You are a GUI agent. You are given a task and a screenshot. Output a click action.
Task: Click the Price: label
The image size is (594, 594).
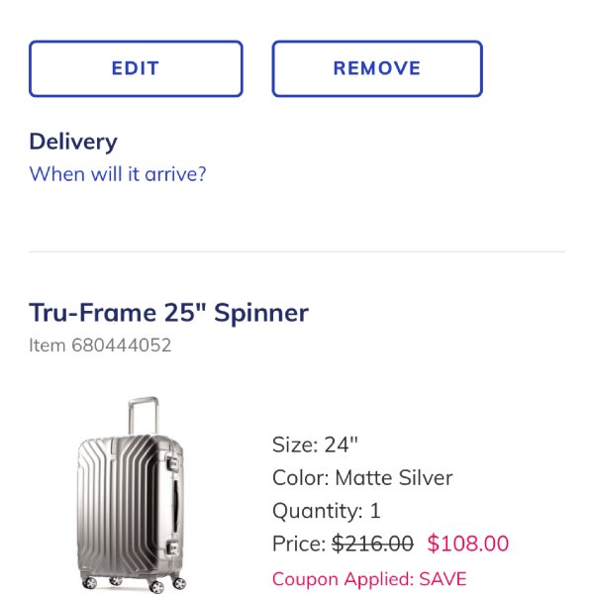pos(298,544)
